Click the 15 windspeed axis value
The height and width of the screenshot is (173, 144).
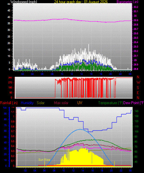pyautogui.click(x=9, y=50)
